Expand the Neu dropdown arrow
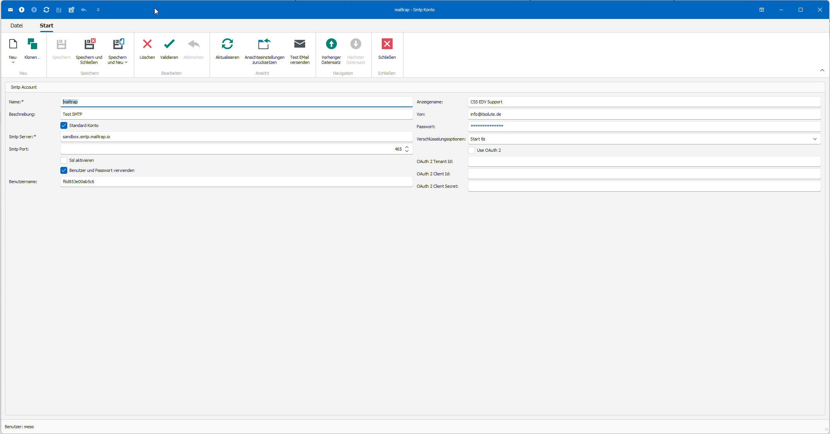The height and width of the screenshot is (434, 830). [12, 62]
